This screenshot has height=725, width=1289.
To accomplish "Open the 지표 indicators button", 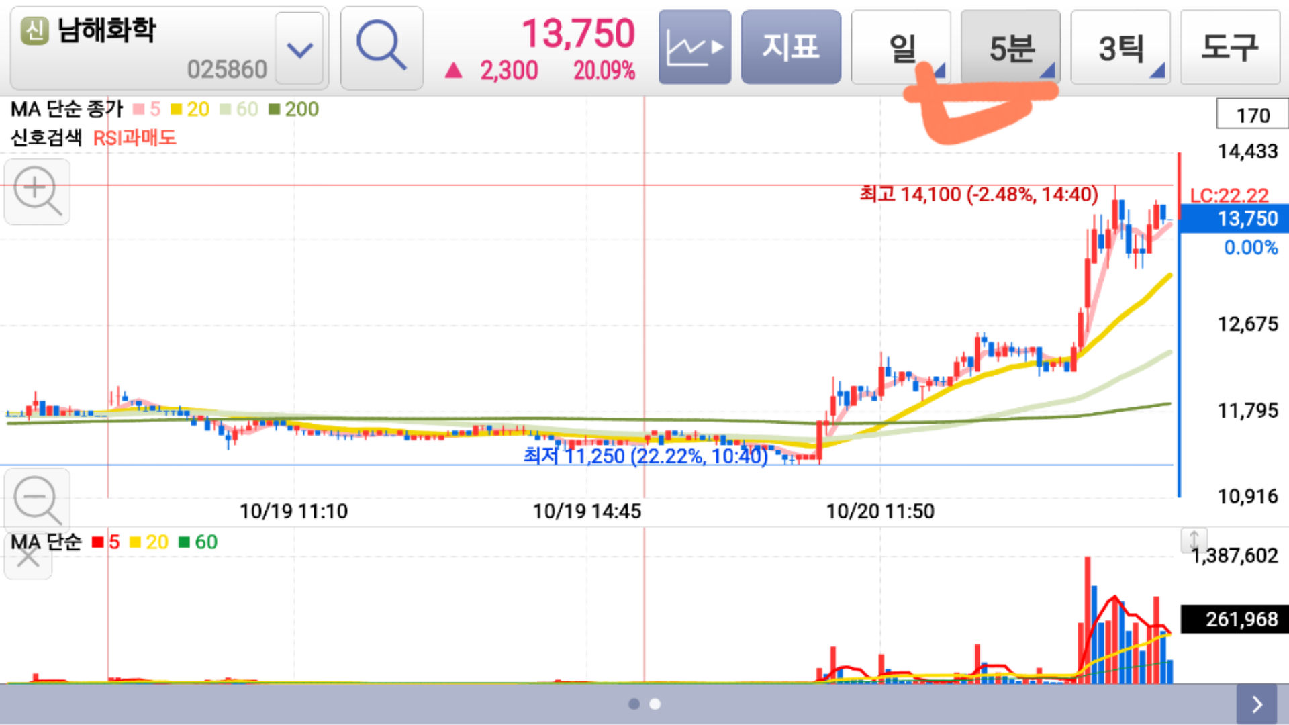I will point(791,47).
